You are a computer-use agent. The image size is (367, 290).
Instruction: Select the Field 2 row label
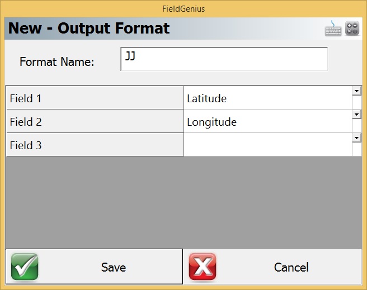95,122
